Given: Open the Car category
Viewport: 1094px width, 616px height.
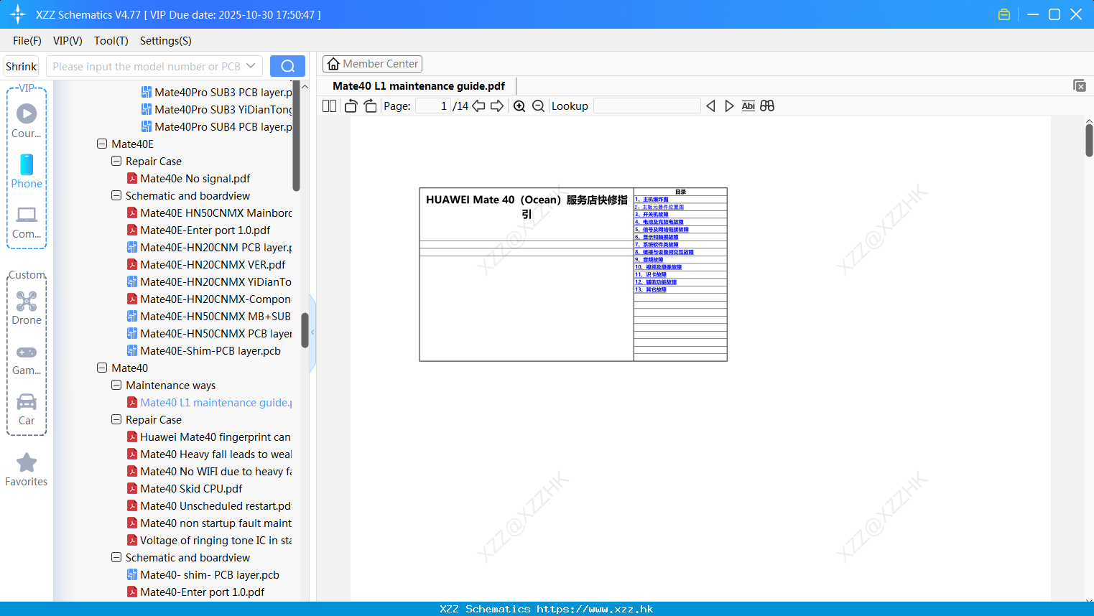Looking at the screenshot, I should tap(27, 409).
